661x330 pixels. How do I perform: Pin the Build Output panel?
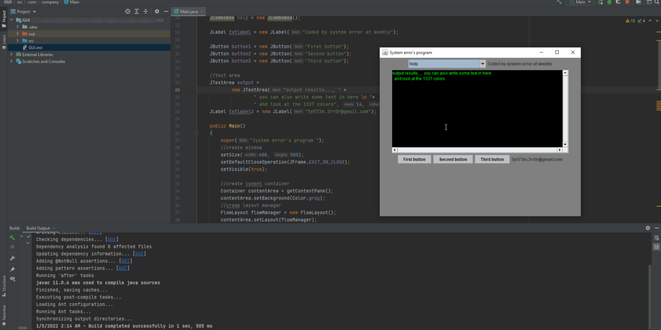12,269
